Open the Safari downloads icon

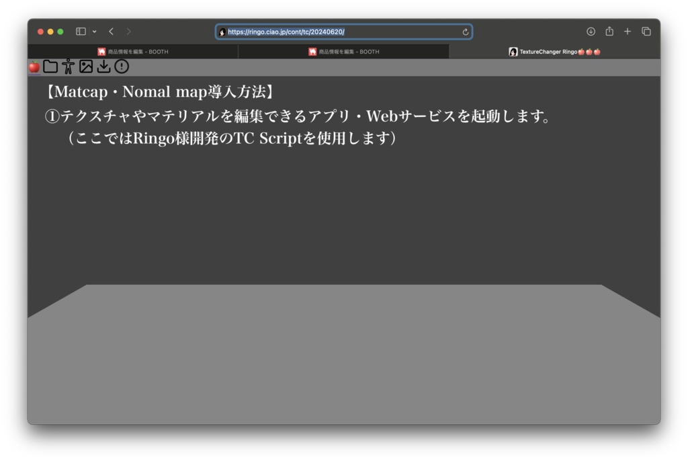coord(591,31)
